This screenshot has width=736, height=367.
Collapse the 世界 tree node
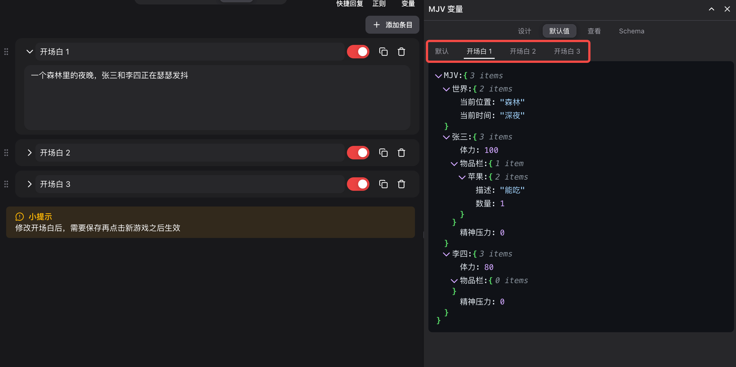446,89
